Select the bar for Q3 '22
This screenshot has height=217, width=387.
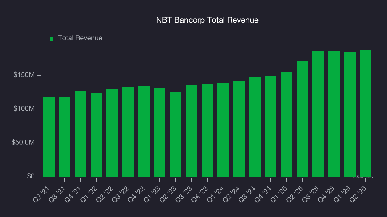(x=128, y=132)
